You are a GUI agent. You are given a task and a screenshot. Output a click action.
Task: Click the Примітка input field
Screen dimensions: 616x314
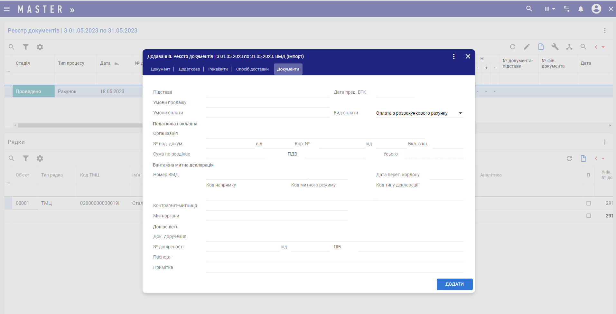click(335, 268)
